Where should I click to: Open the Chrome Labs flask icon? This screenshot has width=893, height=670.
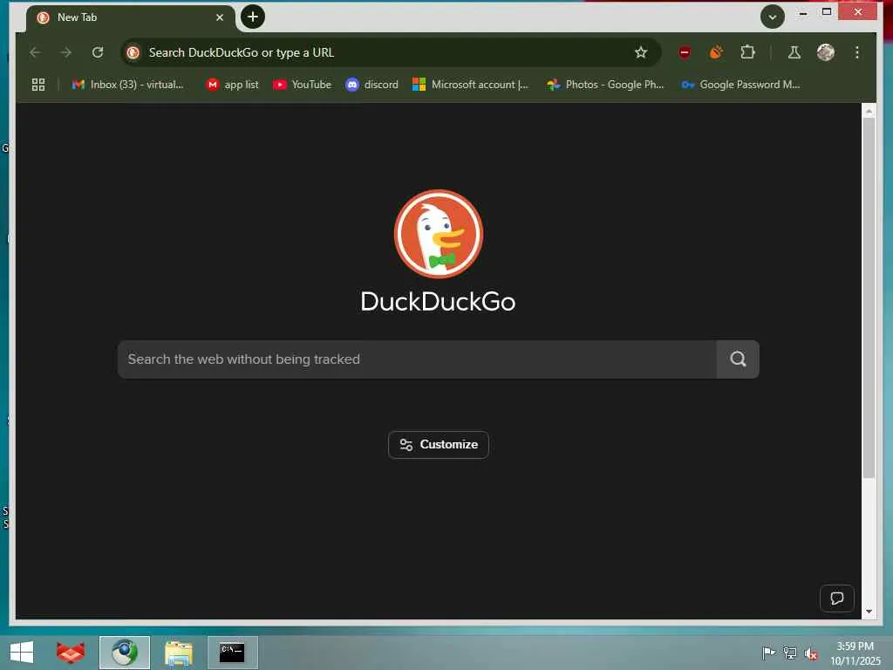(x=794, y=52)
